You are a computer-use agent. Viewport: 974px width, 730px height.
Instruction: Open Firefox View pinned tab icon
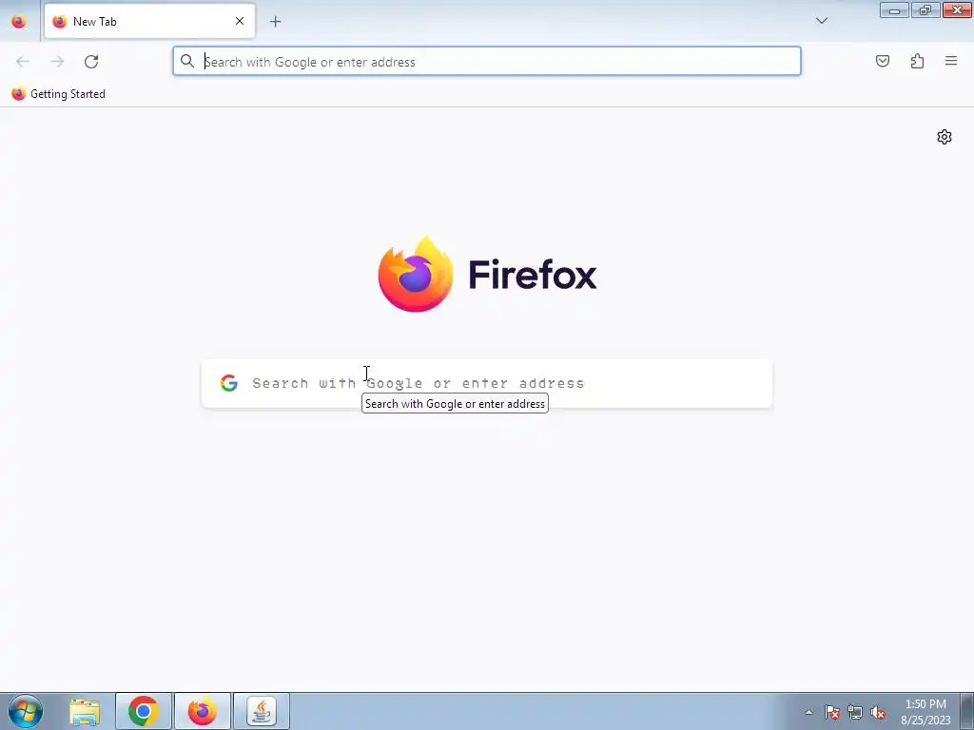[x=19, y=21]
